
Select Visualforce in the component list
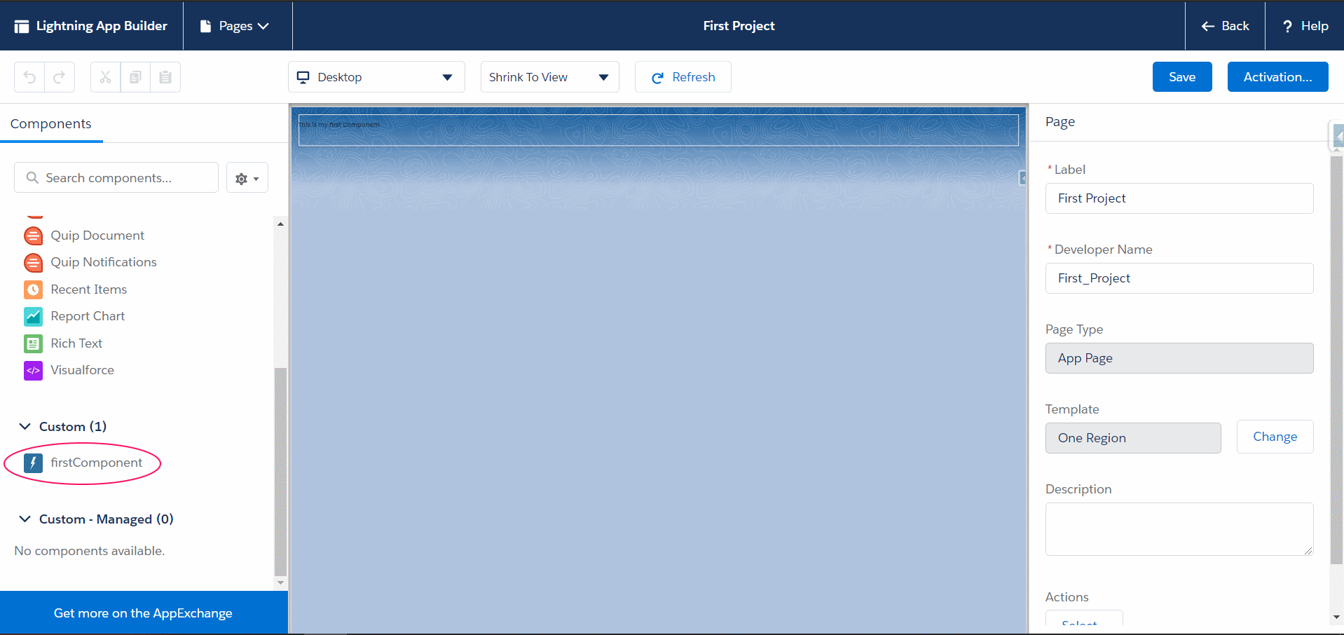coord(82,370)
